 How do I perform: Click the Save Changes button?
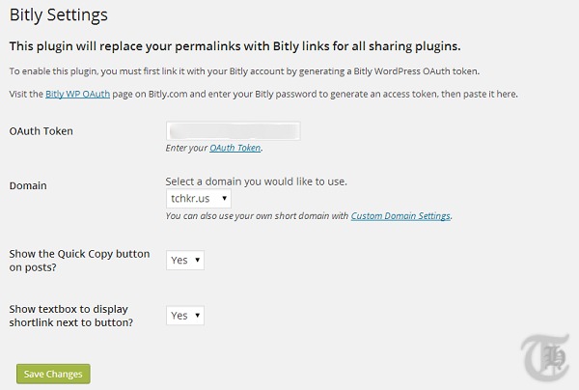point(53,374)
